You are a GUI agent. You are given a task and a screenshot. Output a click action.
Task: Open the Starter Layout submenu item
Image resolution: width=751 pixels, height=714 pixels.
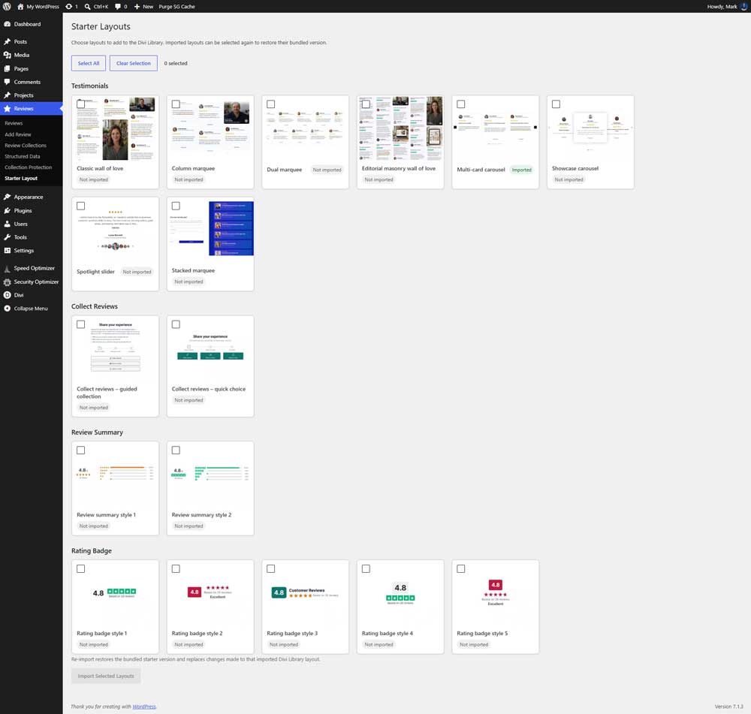pyautogui.click(x=21, y=179)
